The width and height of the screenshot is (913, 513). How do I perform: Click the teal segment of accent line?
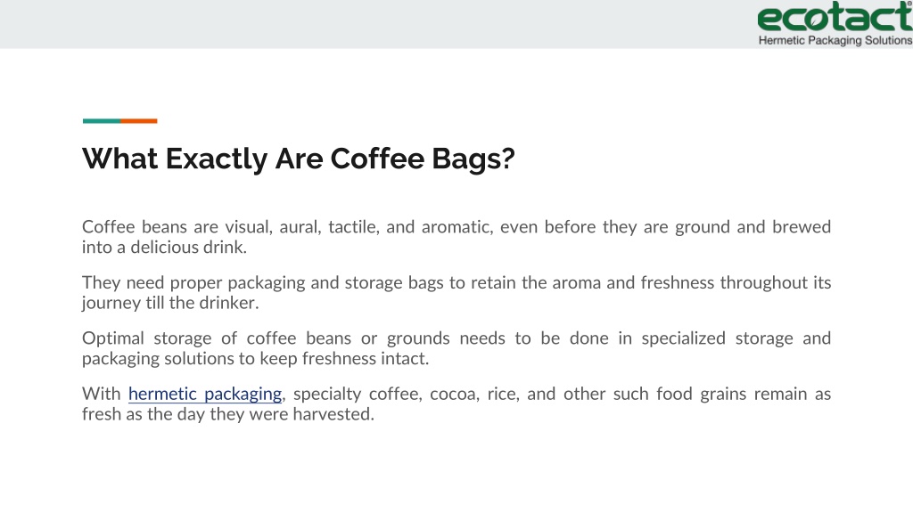click(x=102, y=121)
